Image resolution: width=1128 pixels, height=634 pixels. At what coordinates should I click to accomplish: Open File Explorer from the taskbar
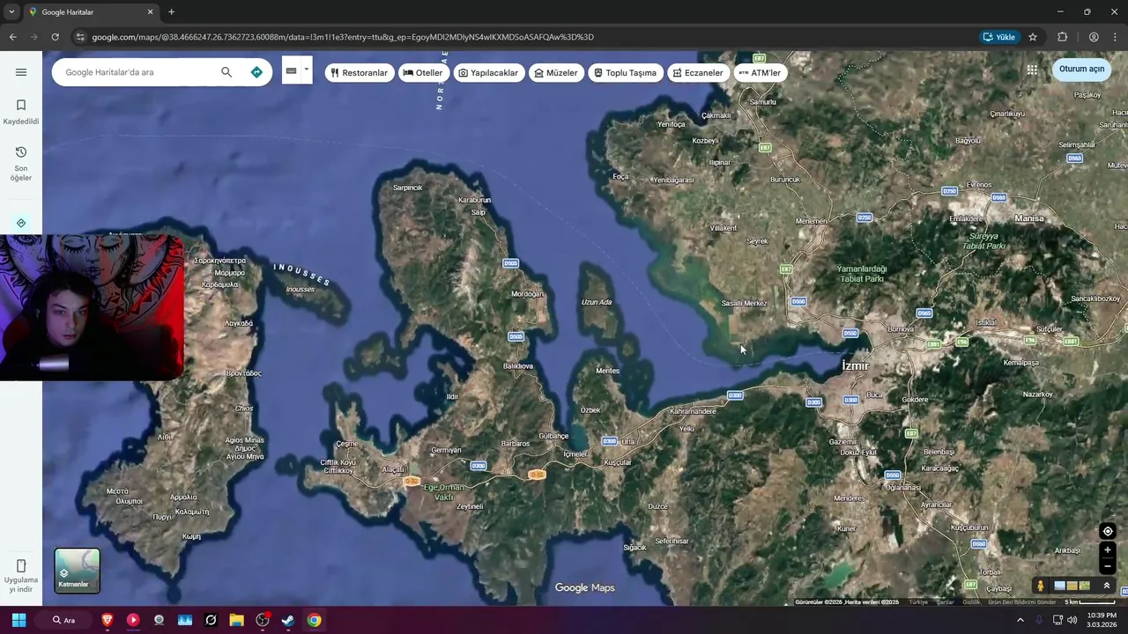[x=236, y=620]
